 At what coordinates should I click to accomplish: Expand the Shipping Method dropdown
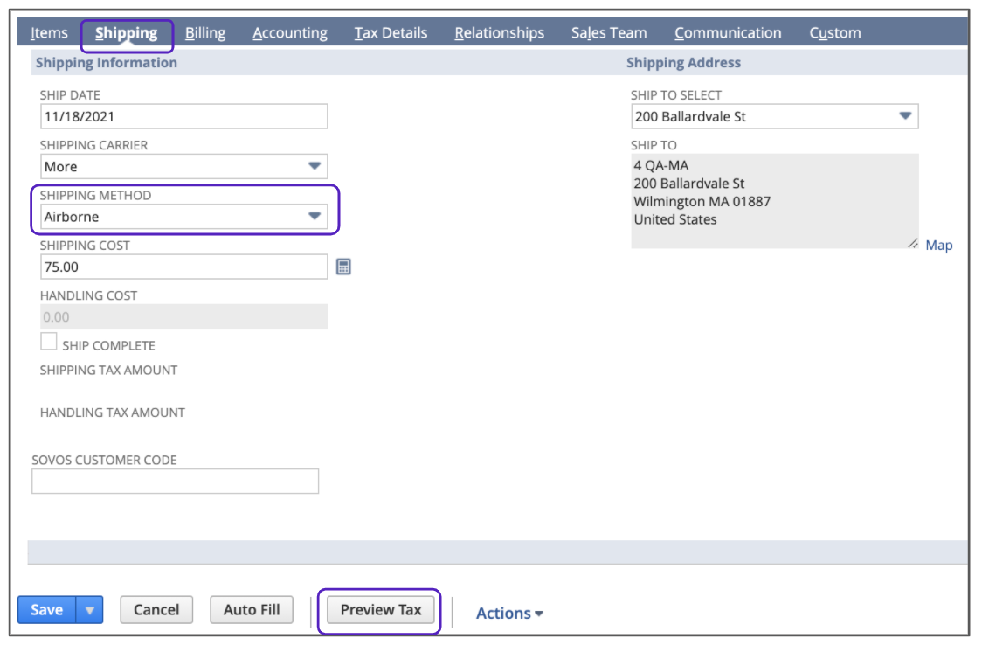(315, 217)
